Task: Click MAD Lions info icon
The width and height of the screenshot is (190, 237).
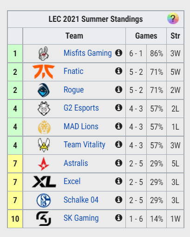Action: tap(118, 126)
